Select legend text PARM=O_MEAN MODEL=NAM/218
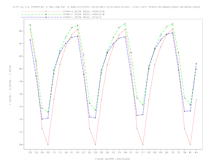 (84, 11)
